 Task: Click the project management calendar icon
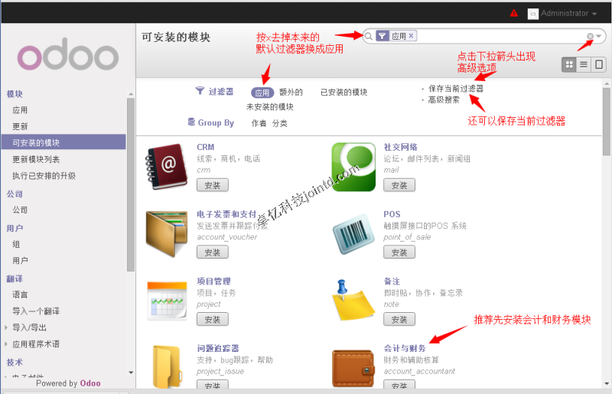click(x=166, y=301)
